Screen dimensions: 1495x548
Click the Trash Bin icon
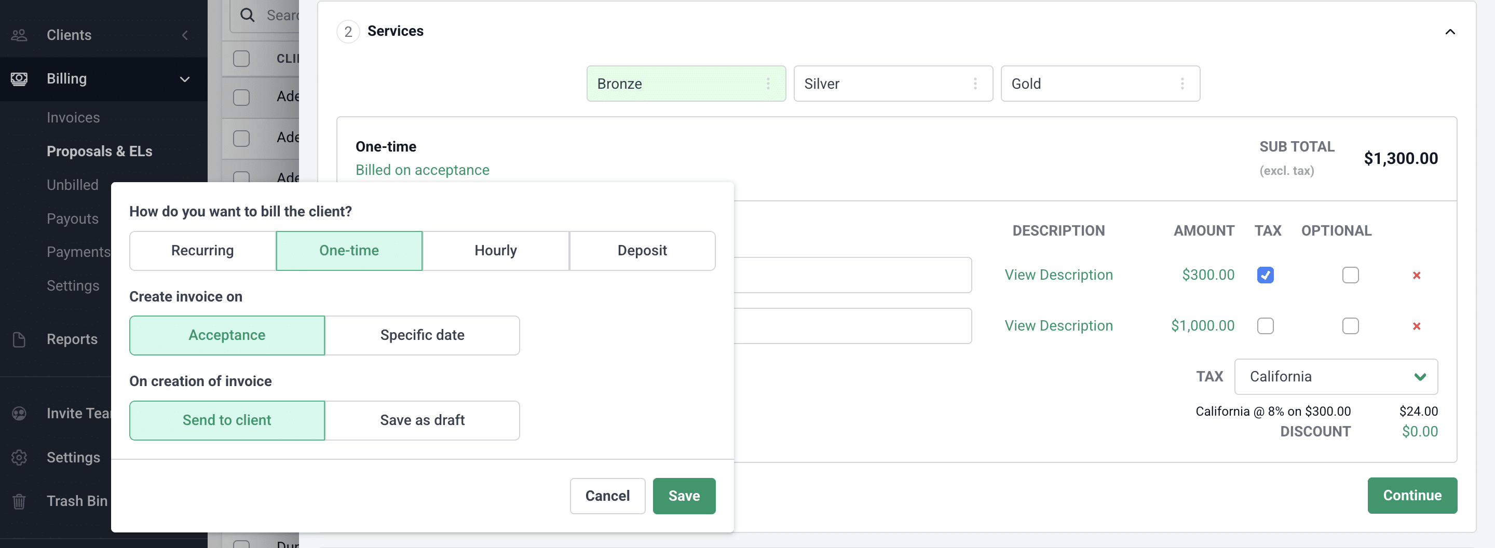[19, 501]
